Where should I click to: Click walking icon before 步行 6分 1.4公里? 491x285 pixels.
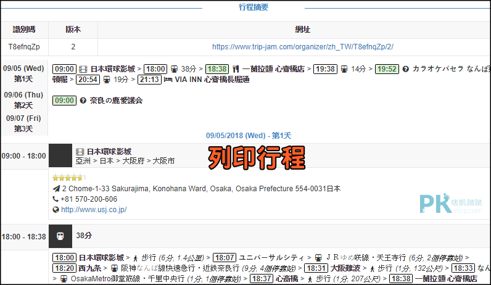135,258
